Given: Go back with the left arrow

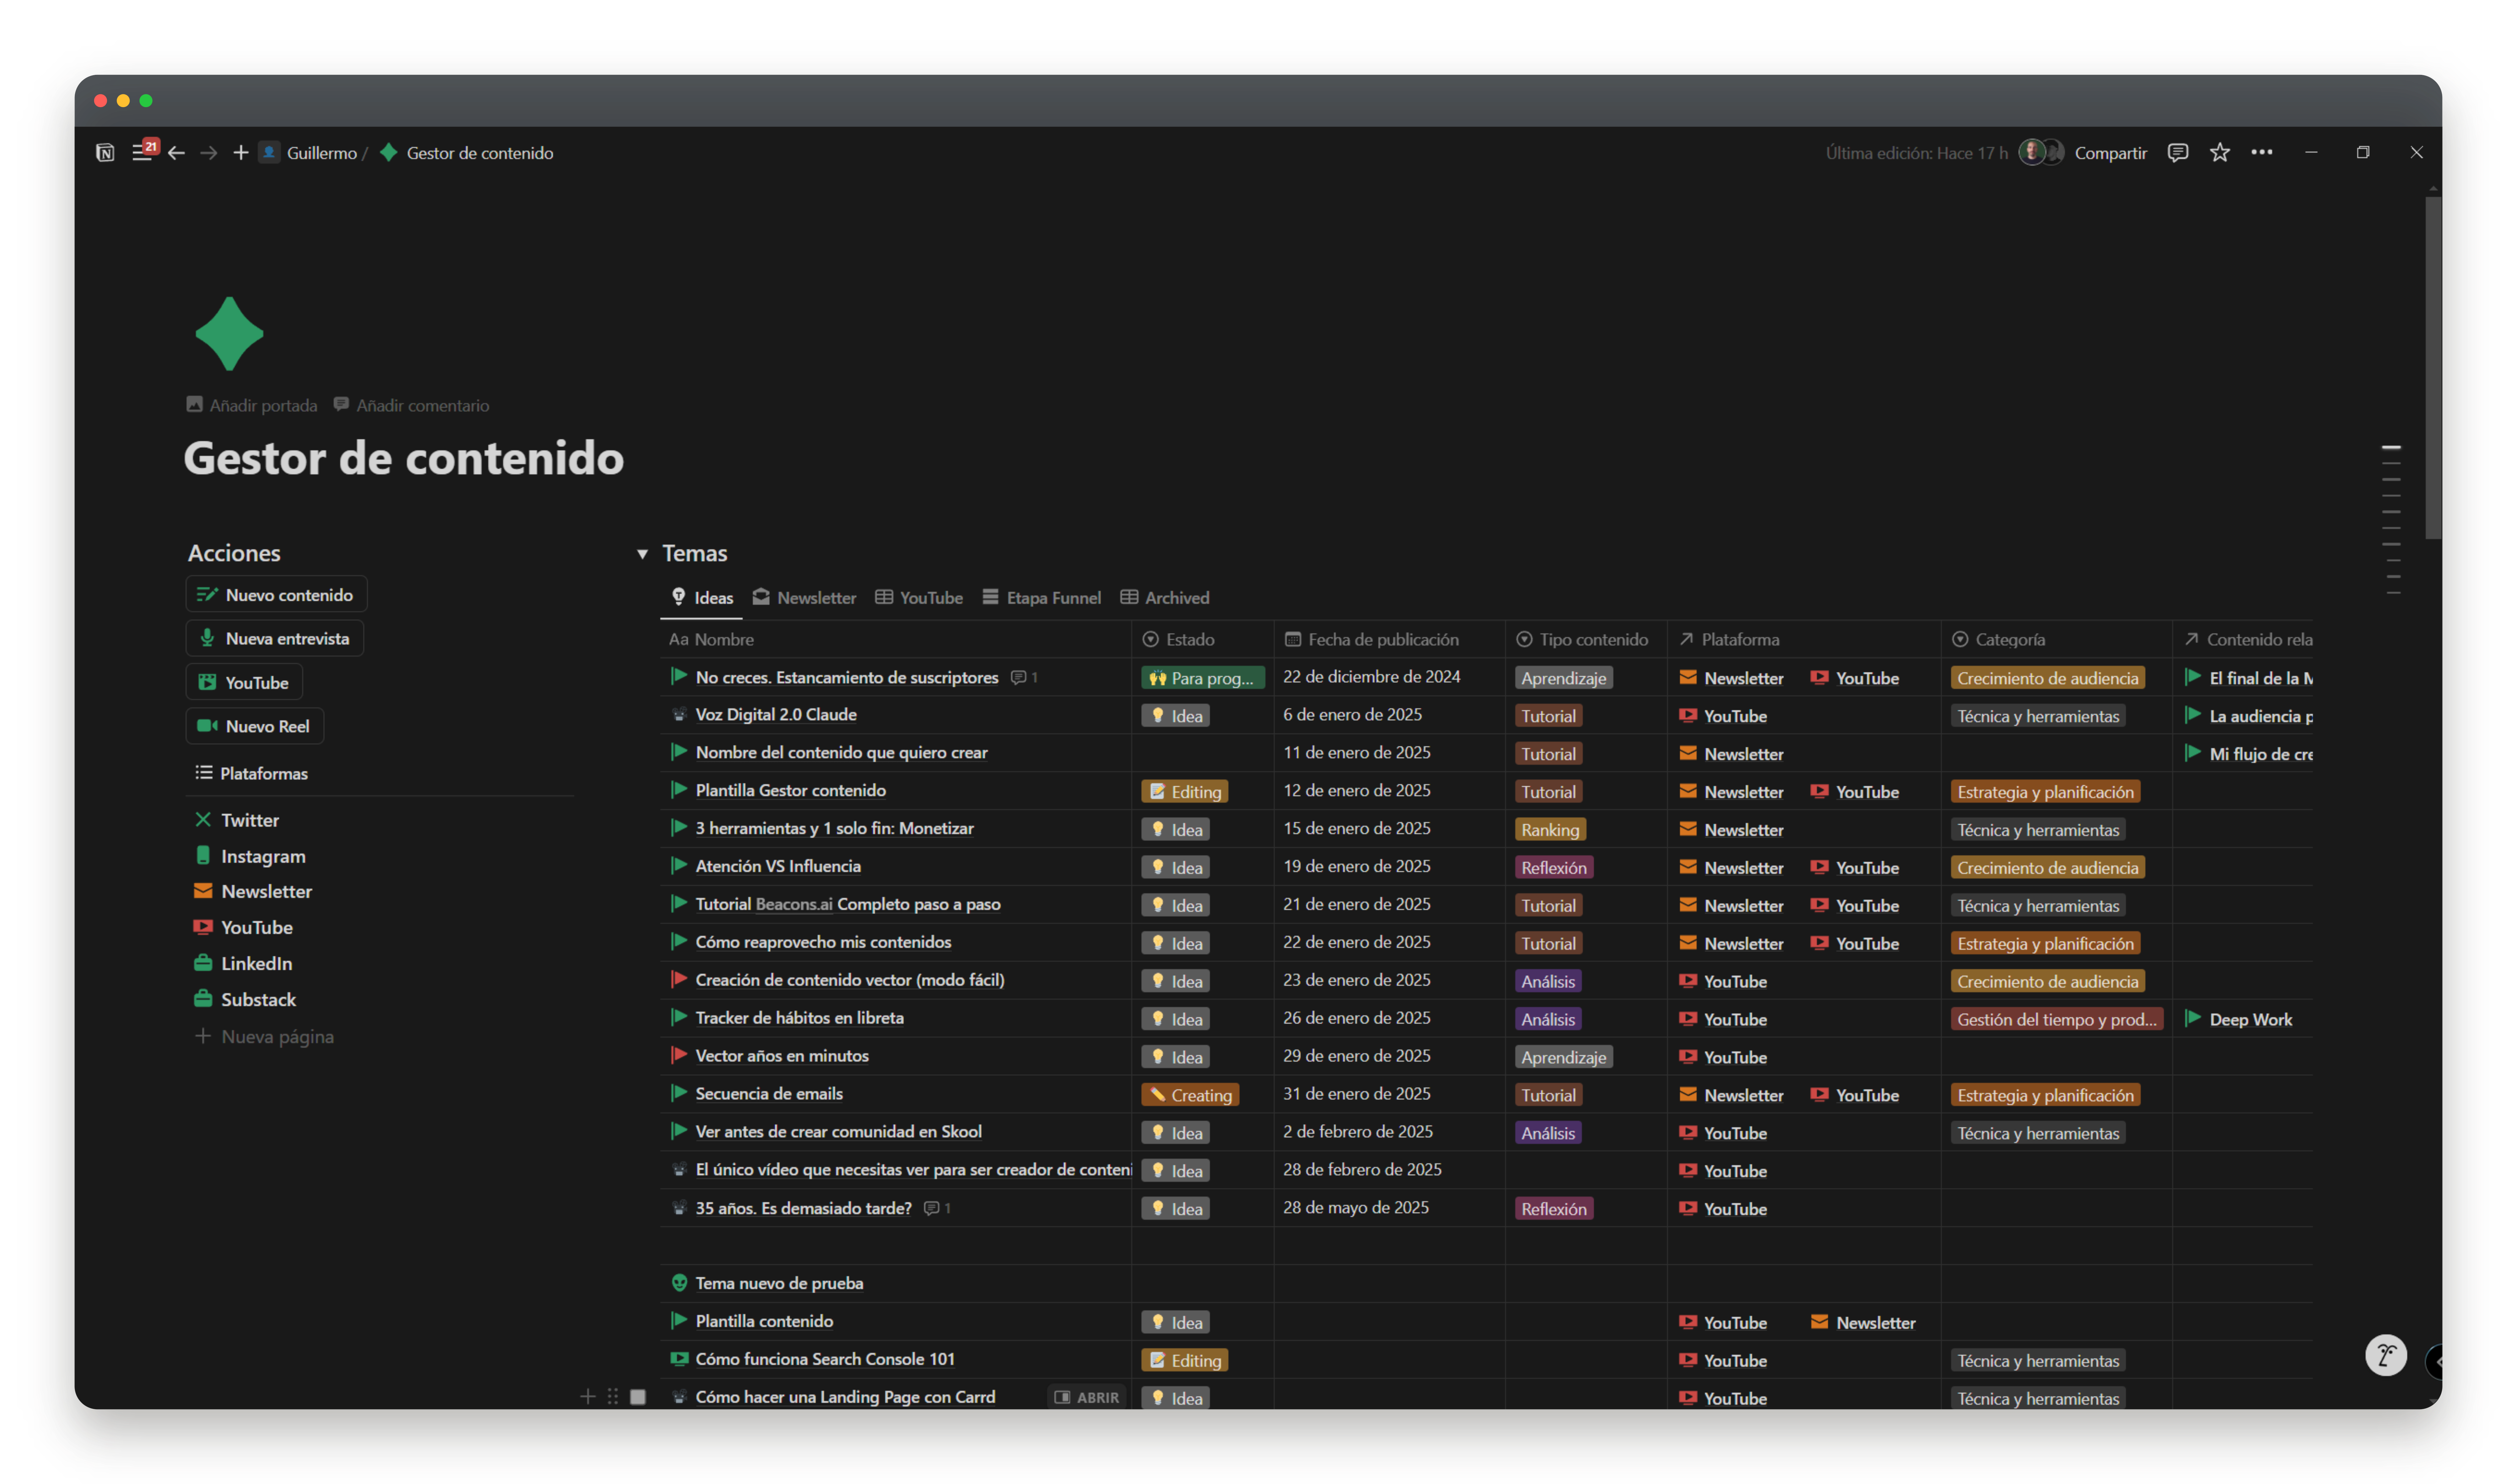Looking at the screenshot, I should pos(177,153).
